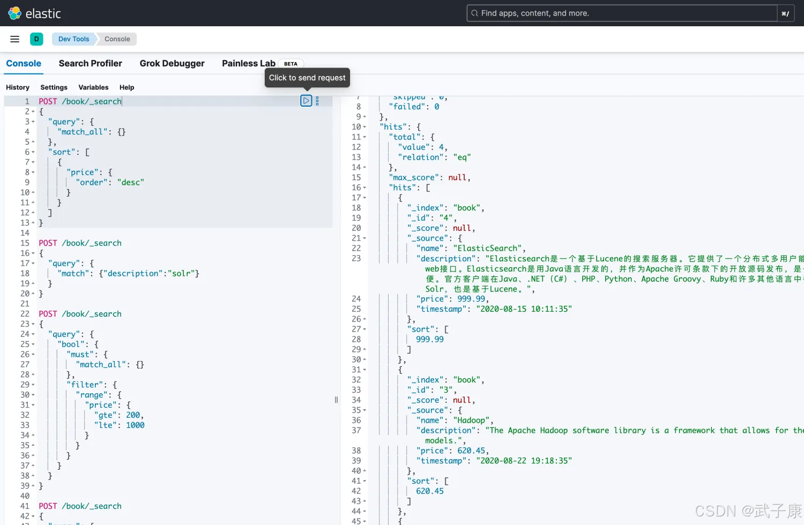
Task: Fold the bool query at editor line 25
Action: coord(33,344)
